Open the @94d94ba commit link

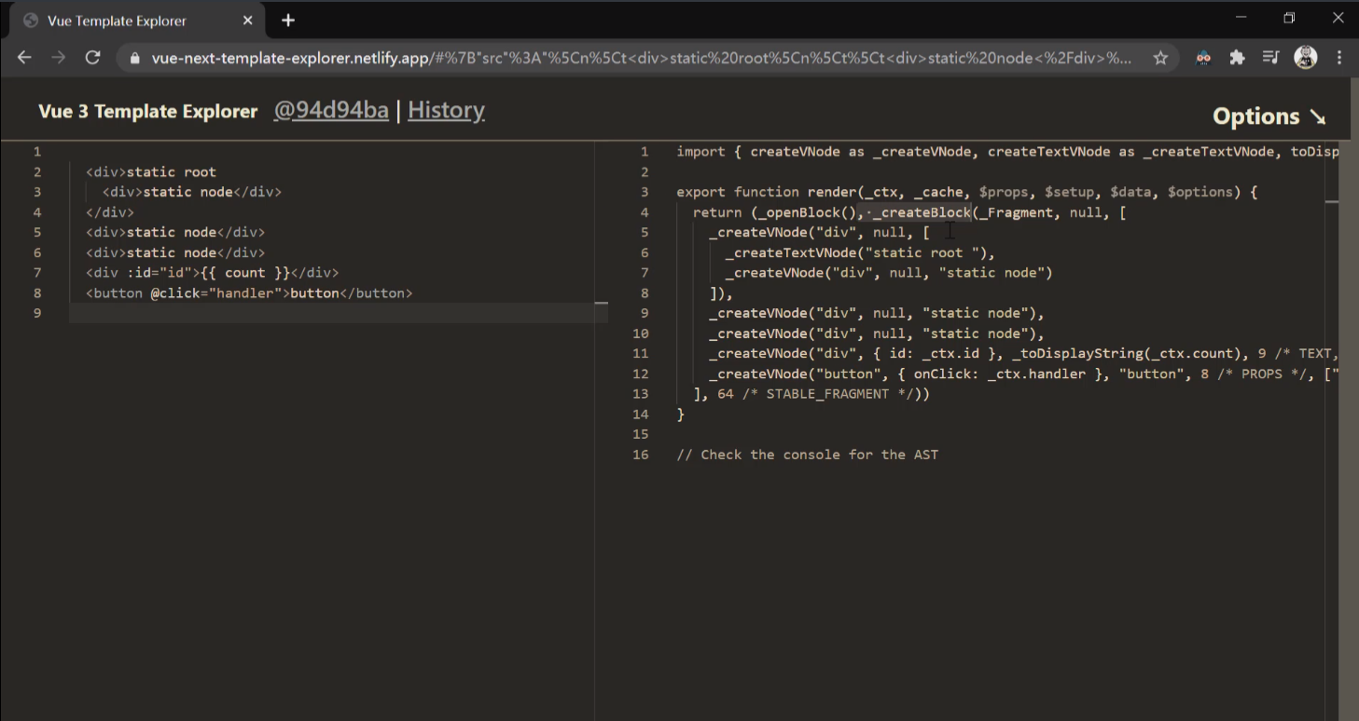click(331, 110)
